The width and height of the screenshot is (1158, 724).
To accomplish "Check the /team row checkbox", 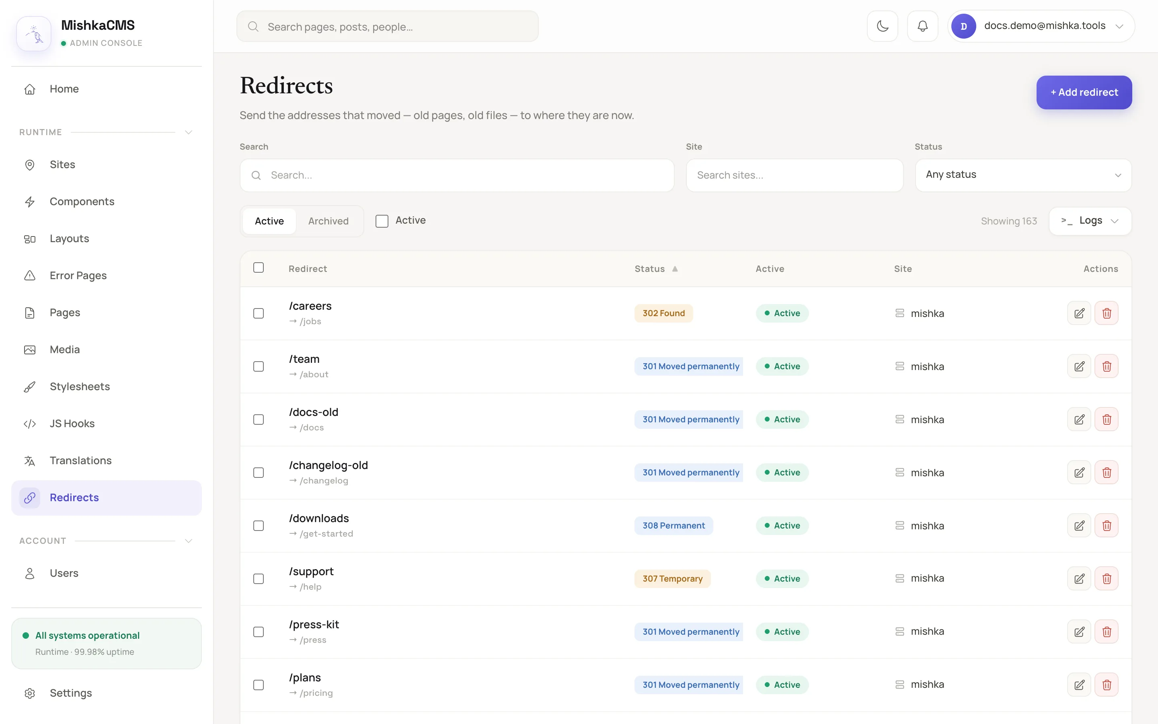I will pos(259,366).
